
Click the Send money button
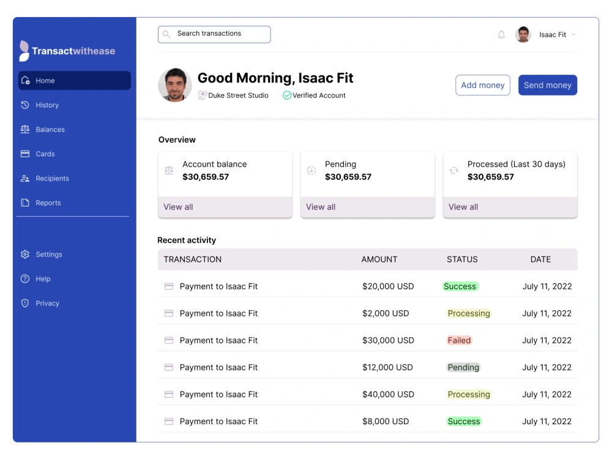[548, 85]
